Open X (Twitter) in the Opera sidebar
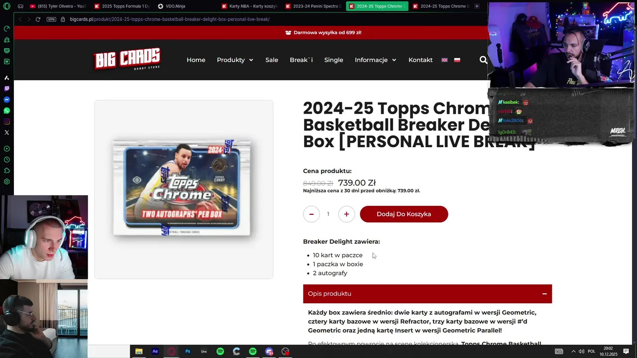 (6, 132)
